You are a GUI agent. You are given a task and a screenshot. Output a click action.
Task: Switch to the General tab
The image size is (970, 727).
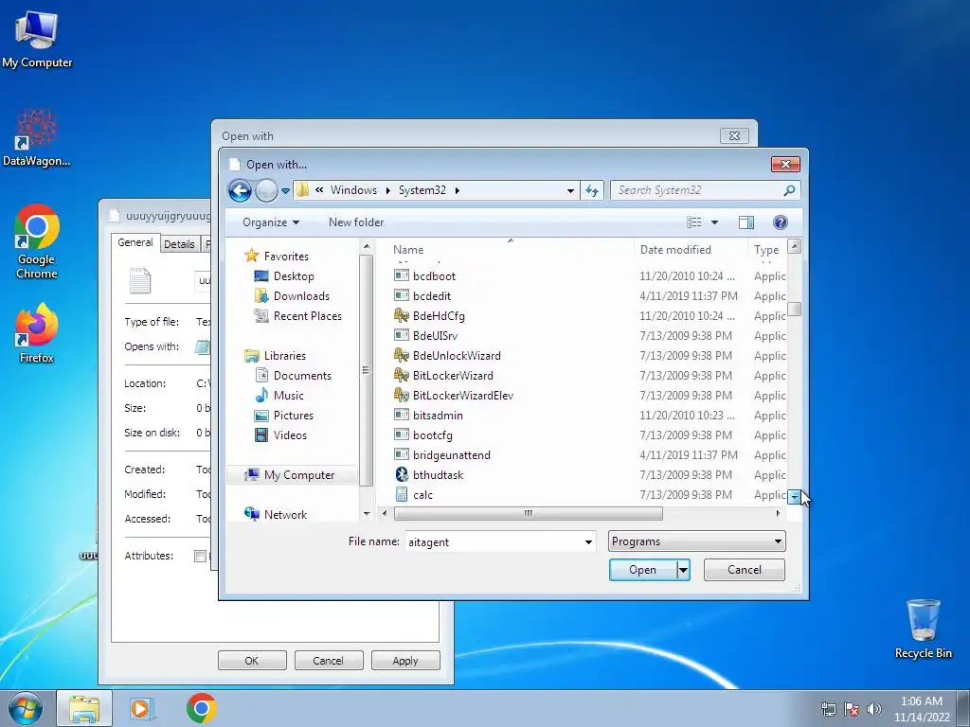point(135,242)
